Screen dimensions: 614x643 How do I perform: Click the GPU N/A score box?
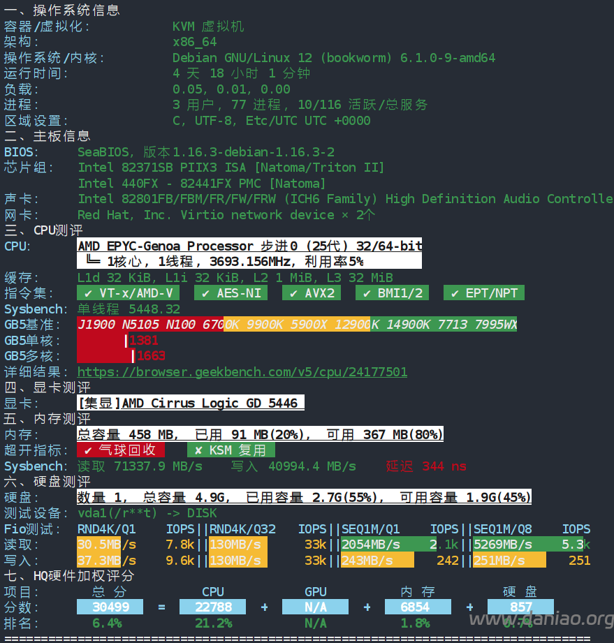pyautogui.click(x=315, y=607)
